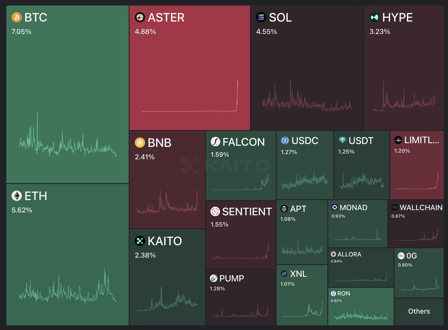Click the 2.38% mindshare value
Screen dimensions: 448x330
pos(145,255)
